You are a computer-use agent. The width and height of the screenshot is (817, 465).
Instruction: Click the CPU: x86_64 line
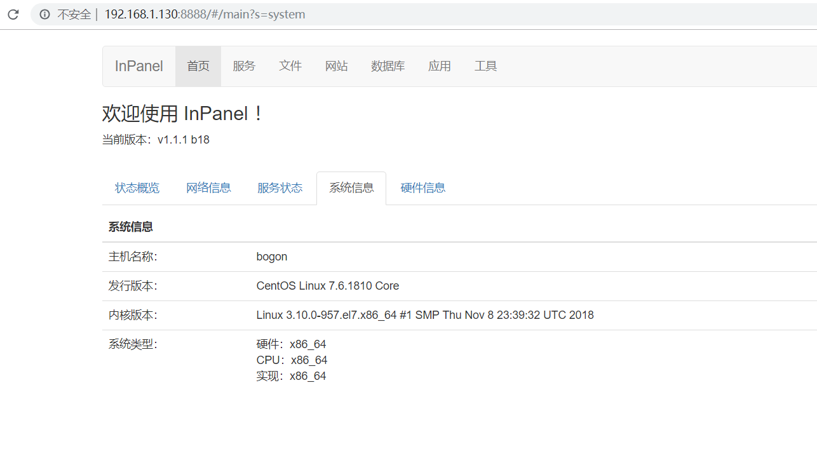click(292, 360)
